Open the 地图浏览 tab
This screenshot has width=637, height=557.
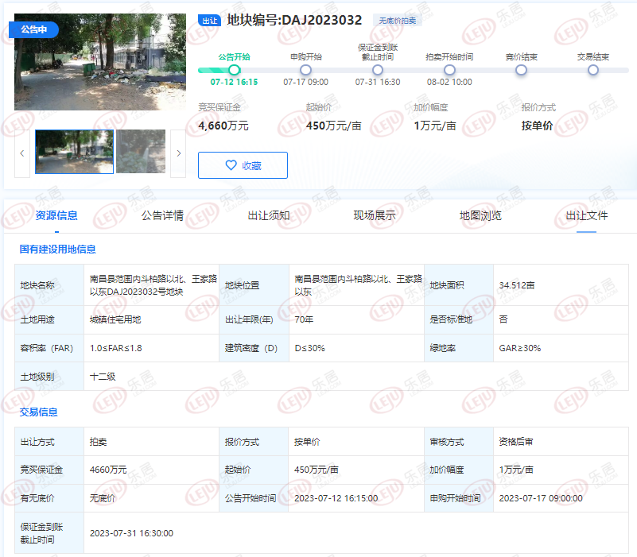coord(480,215)
